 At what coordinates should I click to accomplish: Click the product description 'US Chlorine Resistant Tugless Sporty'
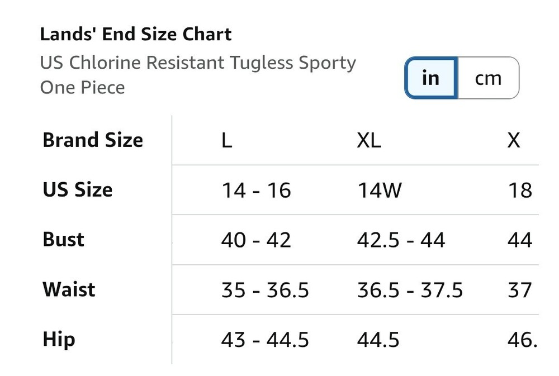[x=198, y=63]
